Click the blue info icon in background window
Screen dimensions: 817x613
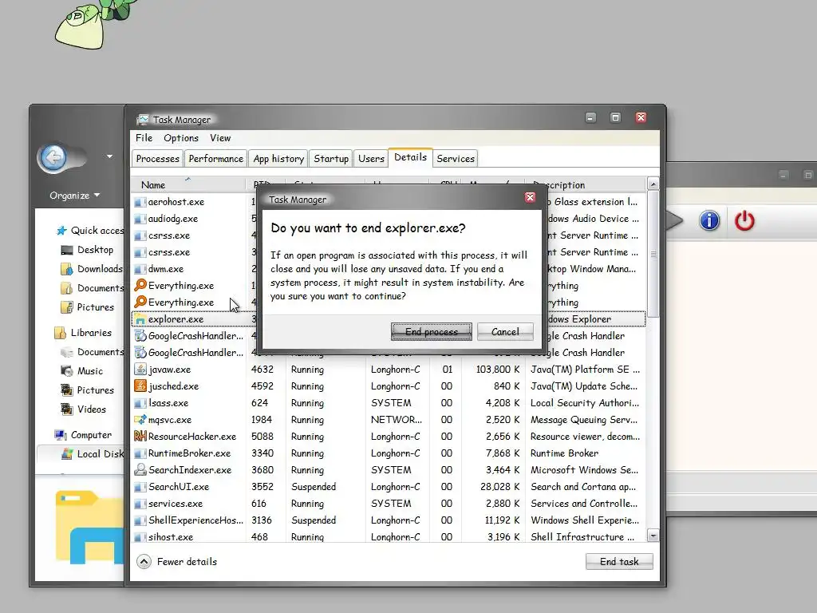(709, 220)
